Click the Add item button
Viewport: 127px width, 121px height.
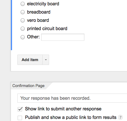point(30,60)
